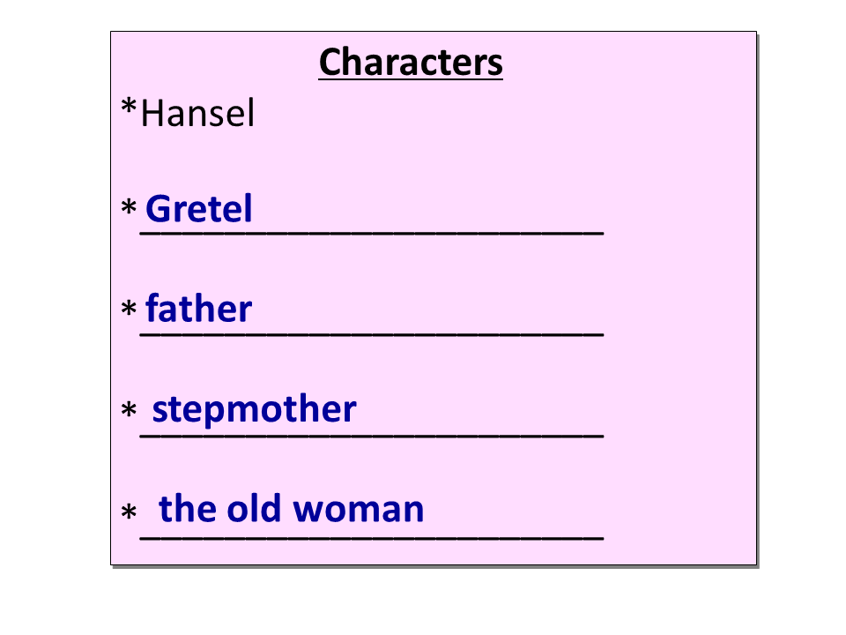The width and height of the screenshot is (846, 635).
Task: Click the asterisk beside Gretel
Action: 129,210
